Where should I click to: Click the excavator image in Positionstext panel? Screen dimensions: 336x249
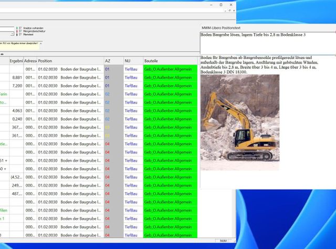tap(240, 122)
